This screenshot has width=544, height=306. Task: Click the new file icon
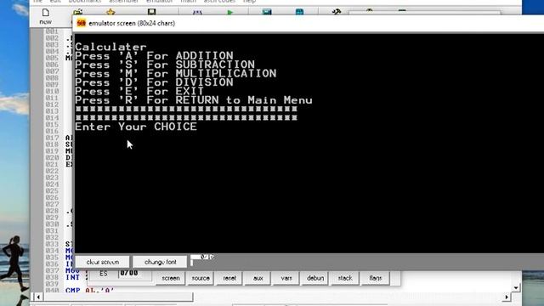[45, 14]
